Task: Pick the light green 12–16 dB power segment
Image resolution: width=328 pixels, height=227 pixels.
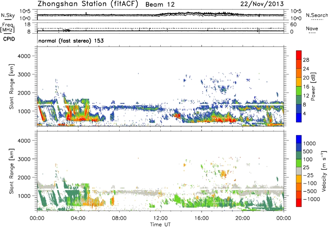Action: coord(299,91)
